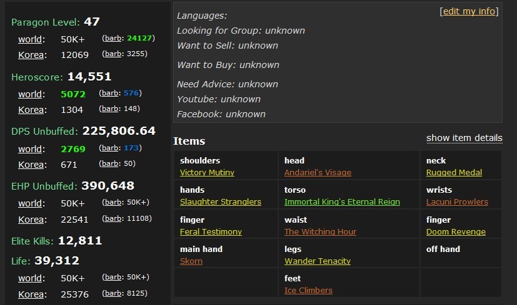
Task: Select the Elite Kills value 12,811
Action: click(x=80, y=241)
